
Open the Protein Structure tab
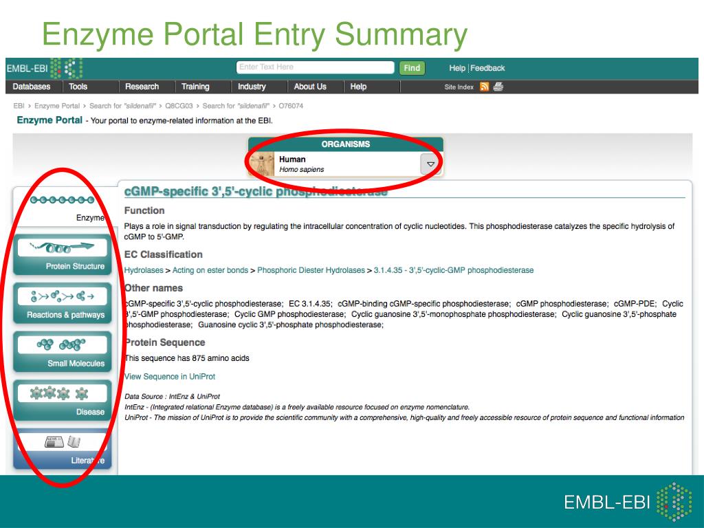(63, 254)
